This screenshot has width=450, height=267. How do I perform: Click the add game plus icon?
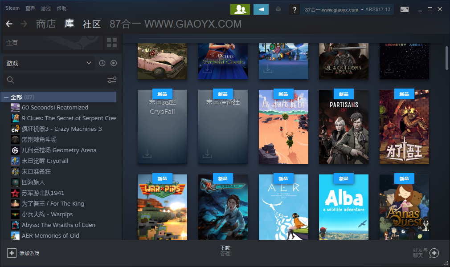click(12, 253)
